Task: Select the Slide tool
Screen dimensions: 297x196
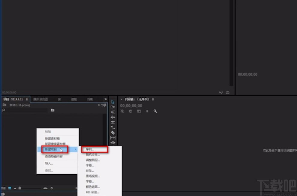Action: (x=113, y=143)
